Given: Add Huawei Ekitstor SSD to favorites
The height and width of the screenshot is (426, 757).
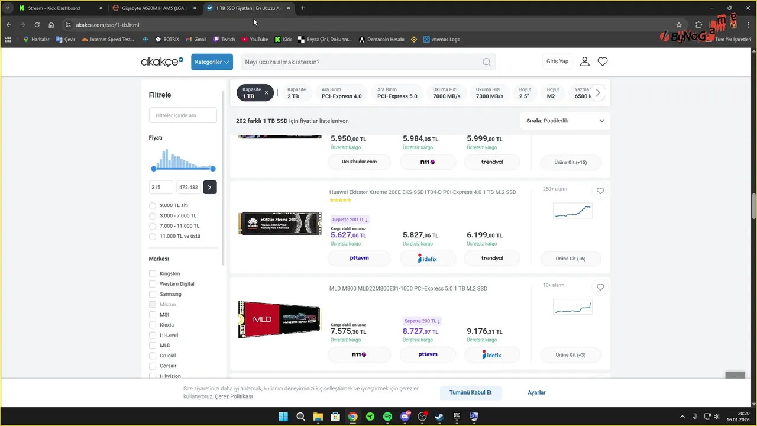Looking at the screenshot, I should tap(600, 191).
